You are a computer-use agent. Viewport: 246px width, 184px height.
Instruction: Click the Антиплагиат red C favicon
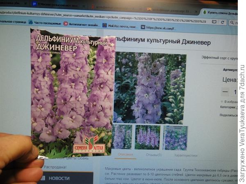click(66, 24)
